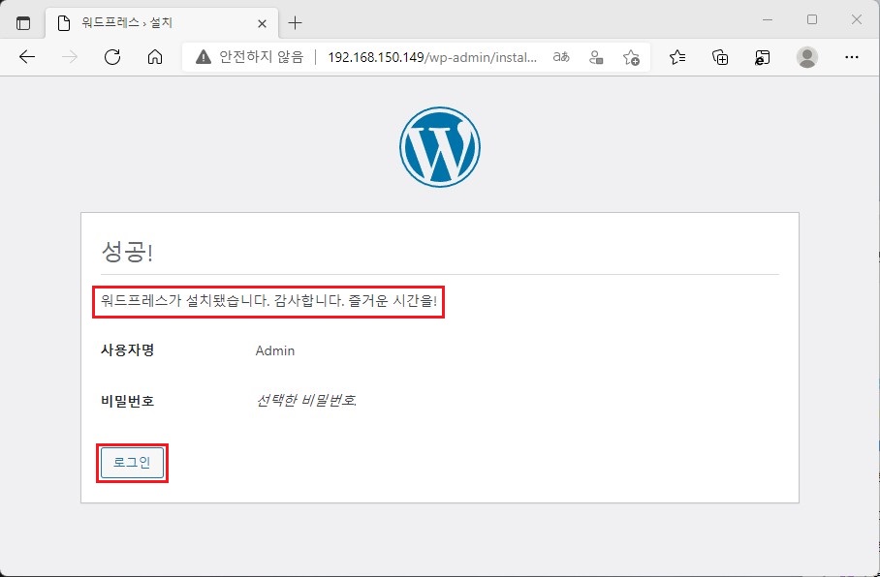Click the 성공! heading
Image resolution: width=880 pixels, height=577 pixels.
tap(127, 251)
